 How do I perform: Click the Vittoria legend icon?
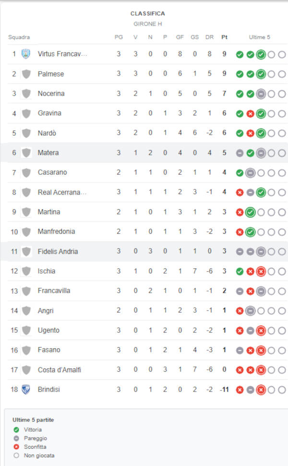(16, 429)
